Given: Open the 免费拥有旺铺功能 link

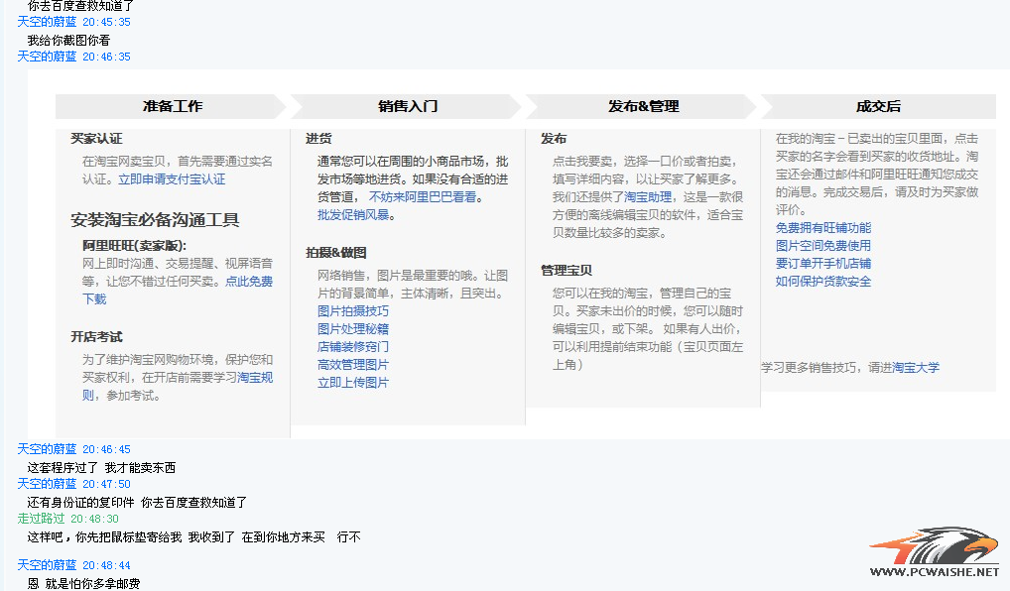Looking at the screenshot, I should pyautogui.click(x=823, y=228).
